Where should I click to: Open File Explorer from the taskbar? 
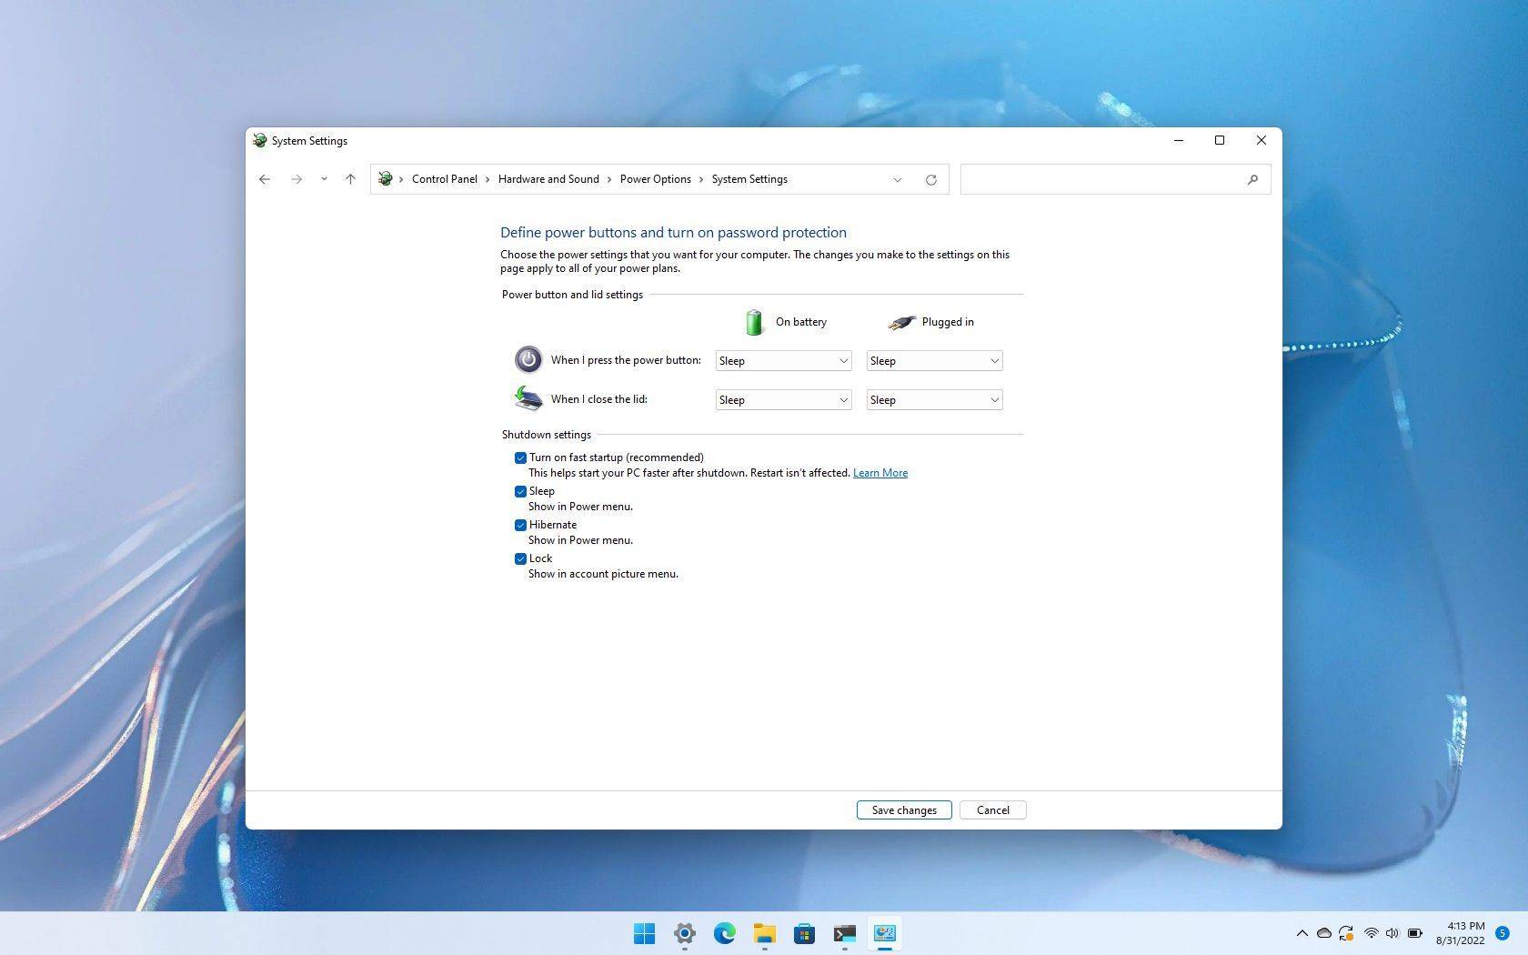(x=764, y=933)
